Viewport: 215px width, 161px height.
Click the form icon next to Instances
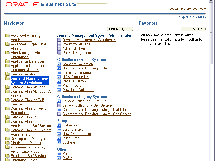coord(59,125)
